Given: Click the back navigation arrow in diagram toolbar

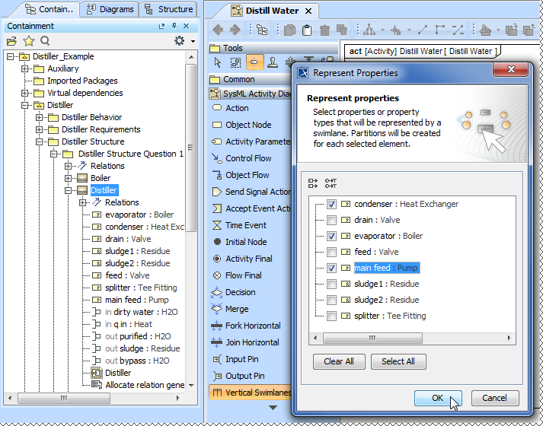Looking at the screenshot, I should coord(218,30).
